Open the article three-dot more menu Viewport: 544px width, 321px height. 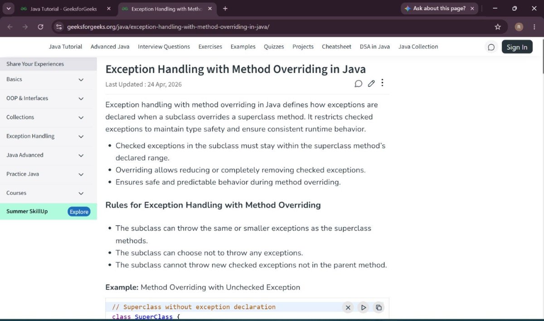click(382, 83)
